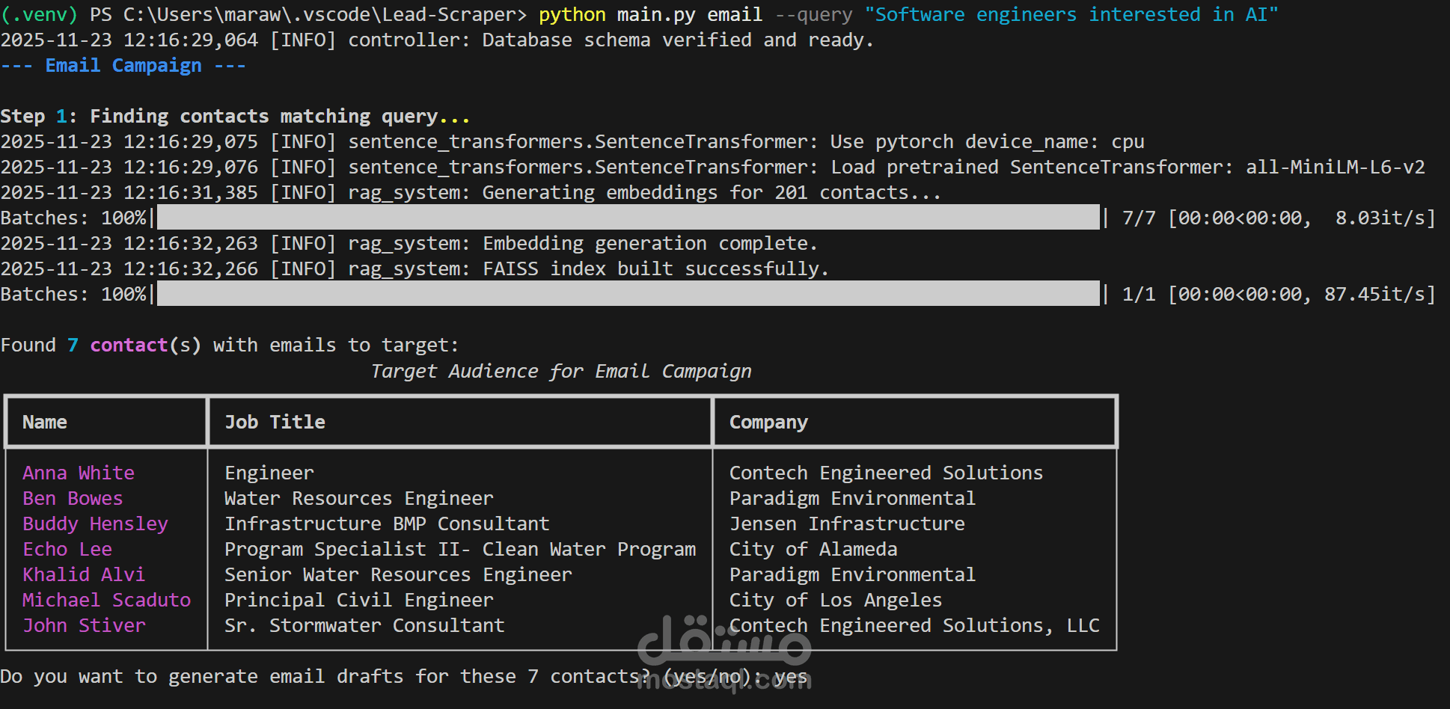Click the Name column header

tap(45, 422)
